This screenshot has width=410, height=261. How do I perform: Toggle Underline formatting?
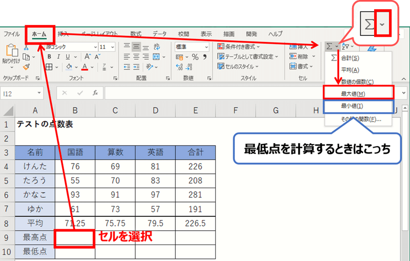click(x=68, y=57)
